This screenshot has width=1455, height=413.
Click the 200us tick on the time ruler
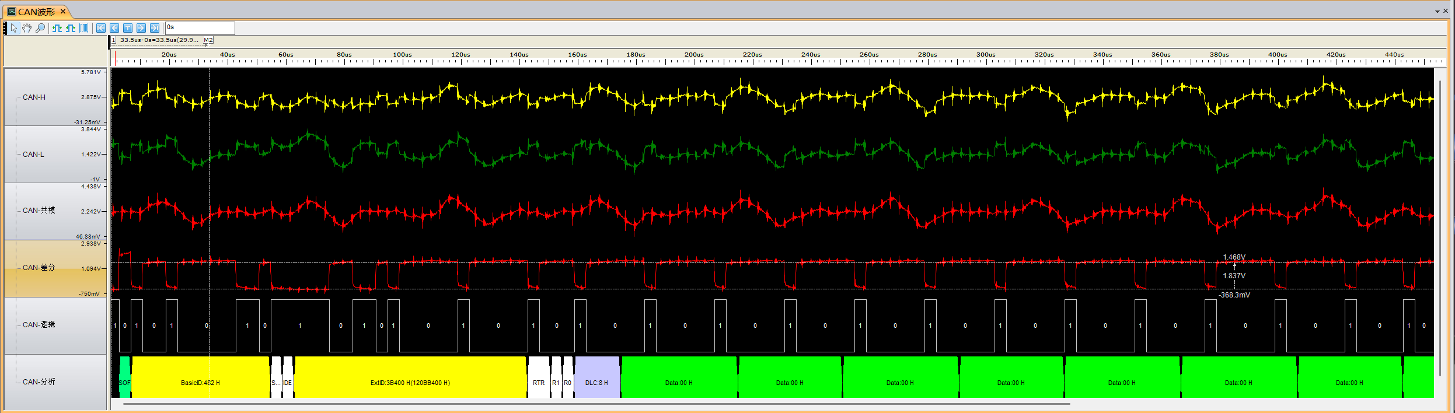click(x=694, y=55)
